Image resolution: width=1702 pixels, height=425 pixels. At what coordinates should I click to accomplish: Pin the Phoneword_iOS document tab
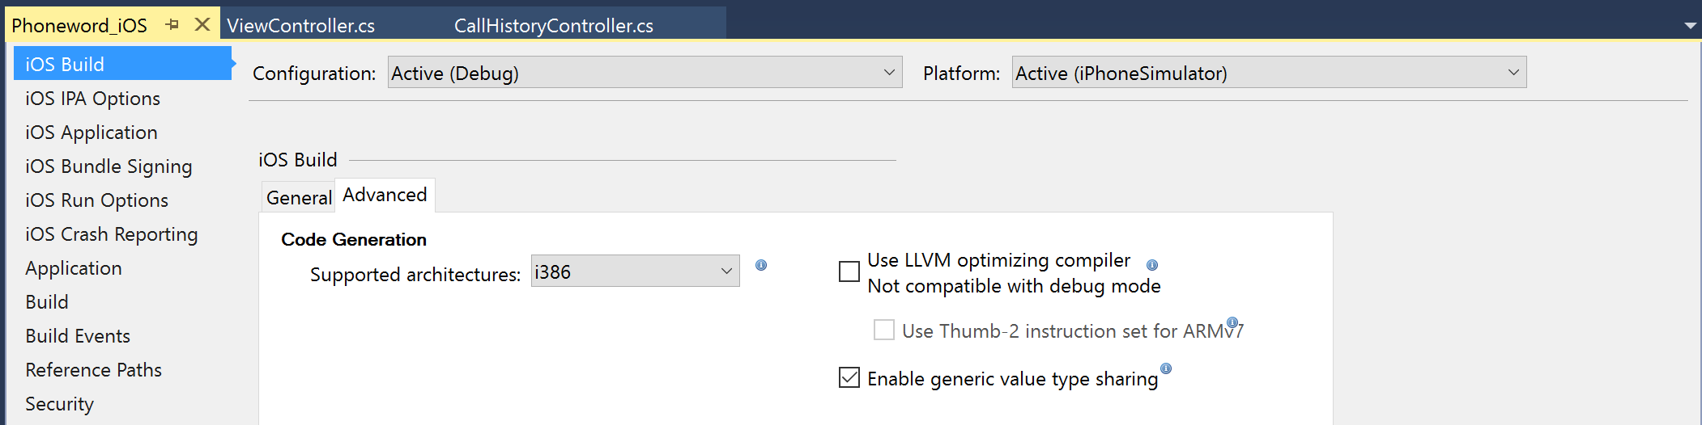(x=172, y=25)
